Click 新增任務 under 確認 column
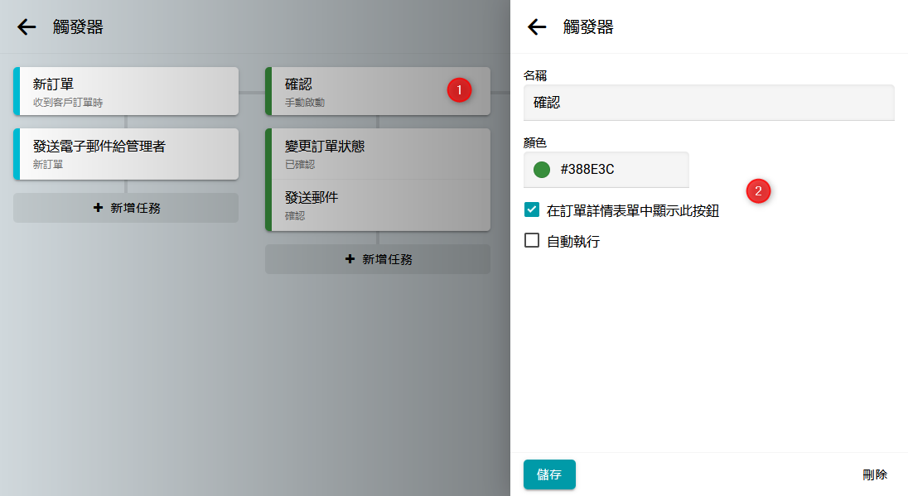This screenshot has height=496, width=908. coord(378,259)
